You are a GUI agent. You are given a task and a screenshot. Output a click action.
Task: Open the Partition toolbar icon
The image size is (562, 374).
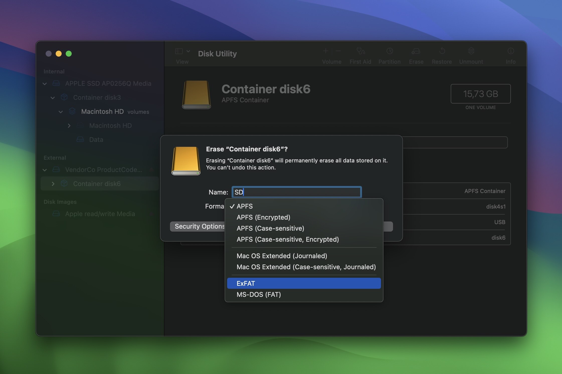(x=390, y=51)
